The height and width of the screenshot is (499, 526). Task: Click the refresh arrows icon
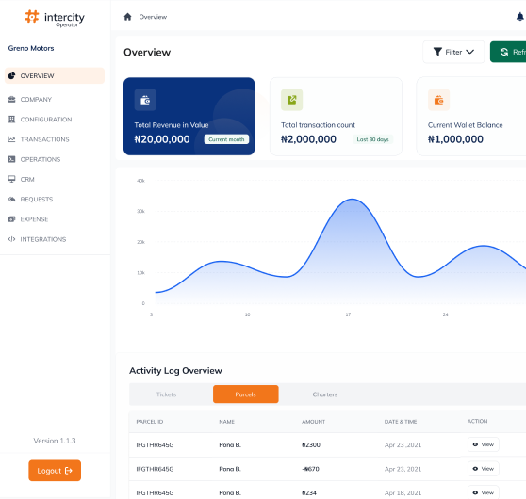pos(504,52)
